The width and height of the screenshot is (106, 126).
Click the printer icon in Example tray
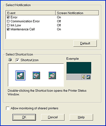tap(88, 77)
